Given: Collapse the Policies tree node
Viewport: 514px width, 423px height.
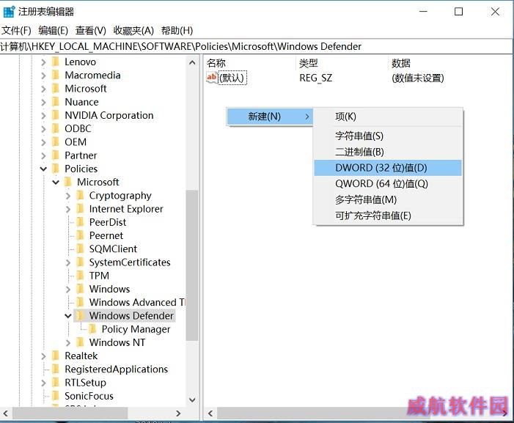Looking at the screenshot, I should click(43, 169).
